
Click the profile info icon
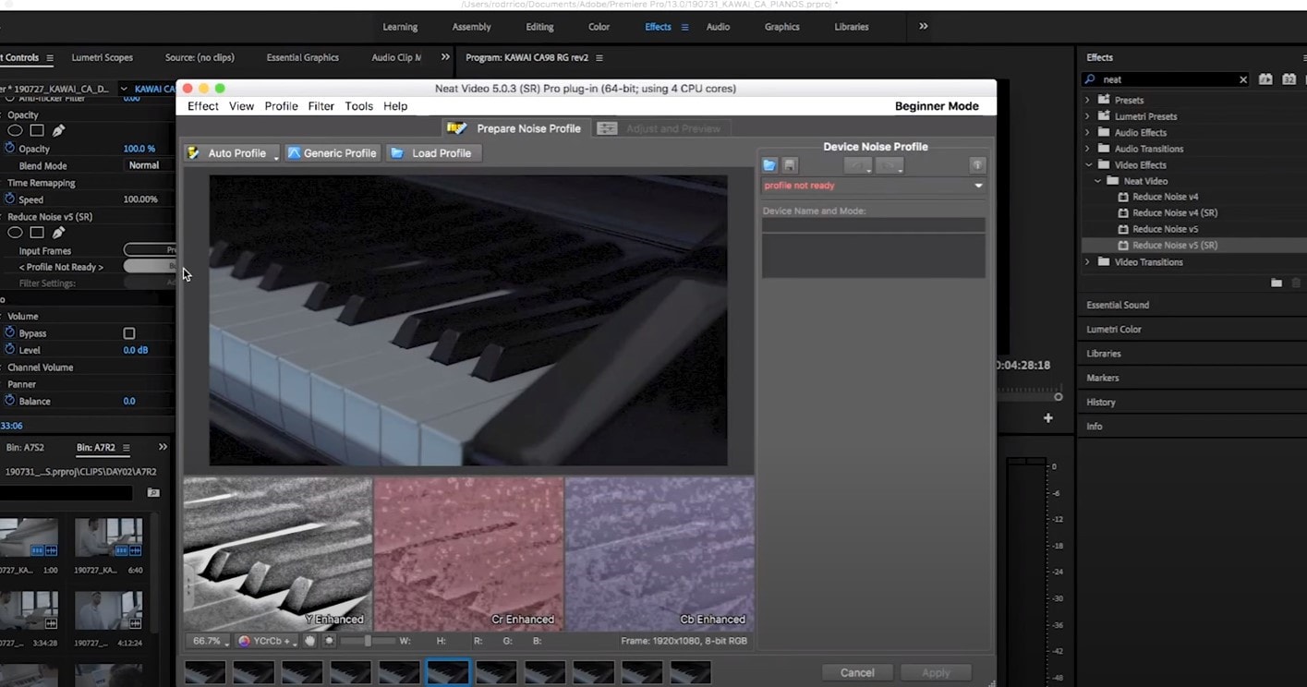[x=977, y=165]
